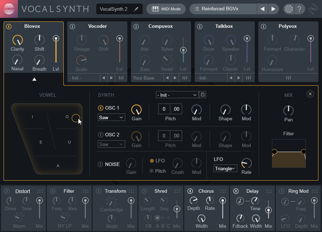Toggle the Delay tempo sync note icon
Image resolution: width=322 pixels, height=232 pixels.
pyautogui.click(x=240, y=201)
